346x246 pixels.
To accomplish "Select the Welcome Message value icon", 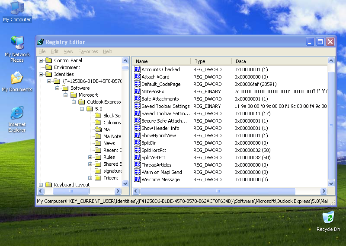I will tap(137, 180).
